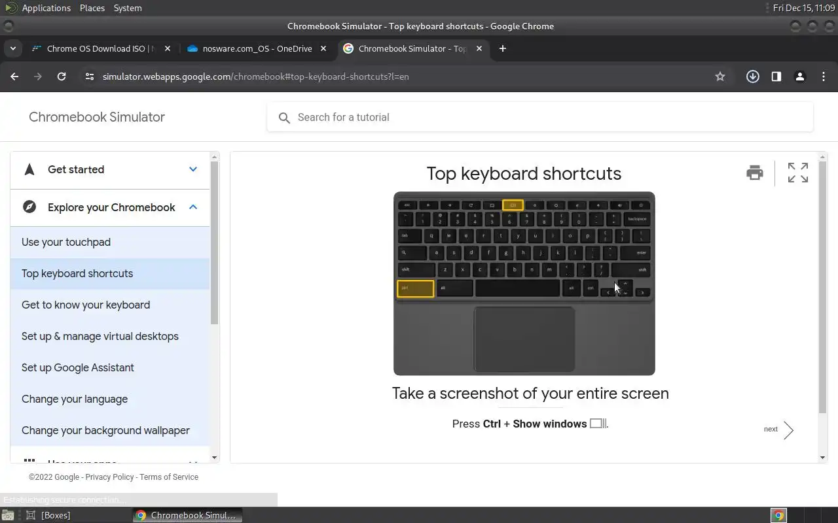The image size is (838, 523).
Task: Open Change your background wallpaper tutorial
Action: coord(110,430)
